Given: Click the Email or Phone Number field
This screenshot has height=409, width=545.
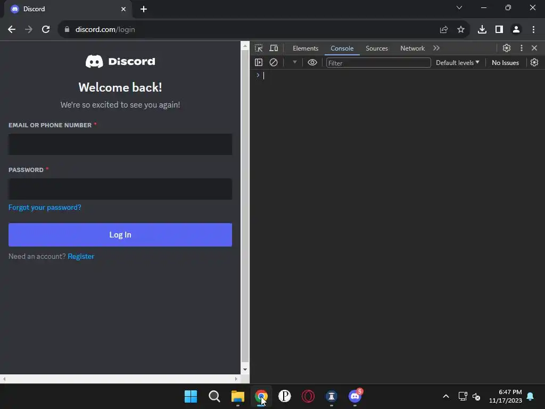Looking at the screenshot, I should (x=120, y=144).
